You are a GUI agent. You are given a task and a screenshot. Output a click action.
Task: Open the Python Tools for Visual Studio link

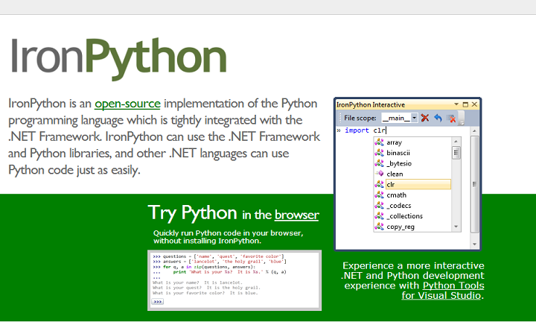click(443, 291)
